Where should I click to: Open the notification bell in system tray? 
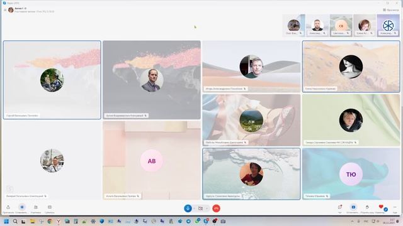pyautogui.click(x=397, y=222)
